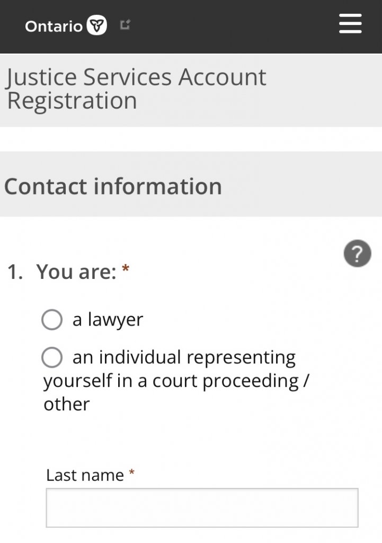Viewport: 382px width, 543px height.
Task: Choose the individual representing yourself radio button
Action: 52,358
